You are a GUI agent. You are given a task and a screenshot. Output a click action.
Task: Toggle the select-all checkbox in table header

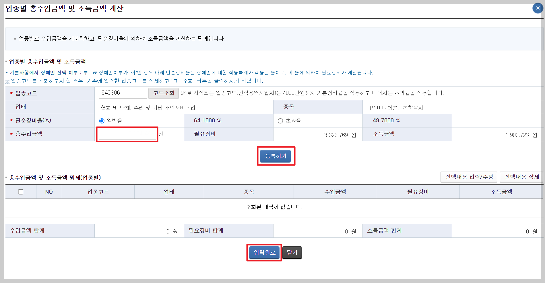(x=21, y=192)
